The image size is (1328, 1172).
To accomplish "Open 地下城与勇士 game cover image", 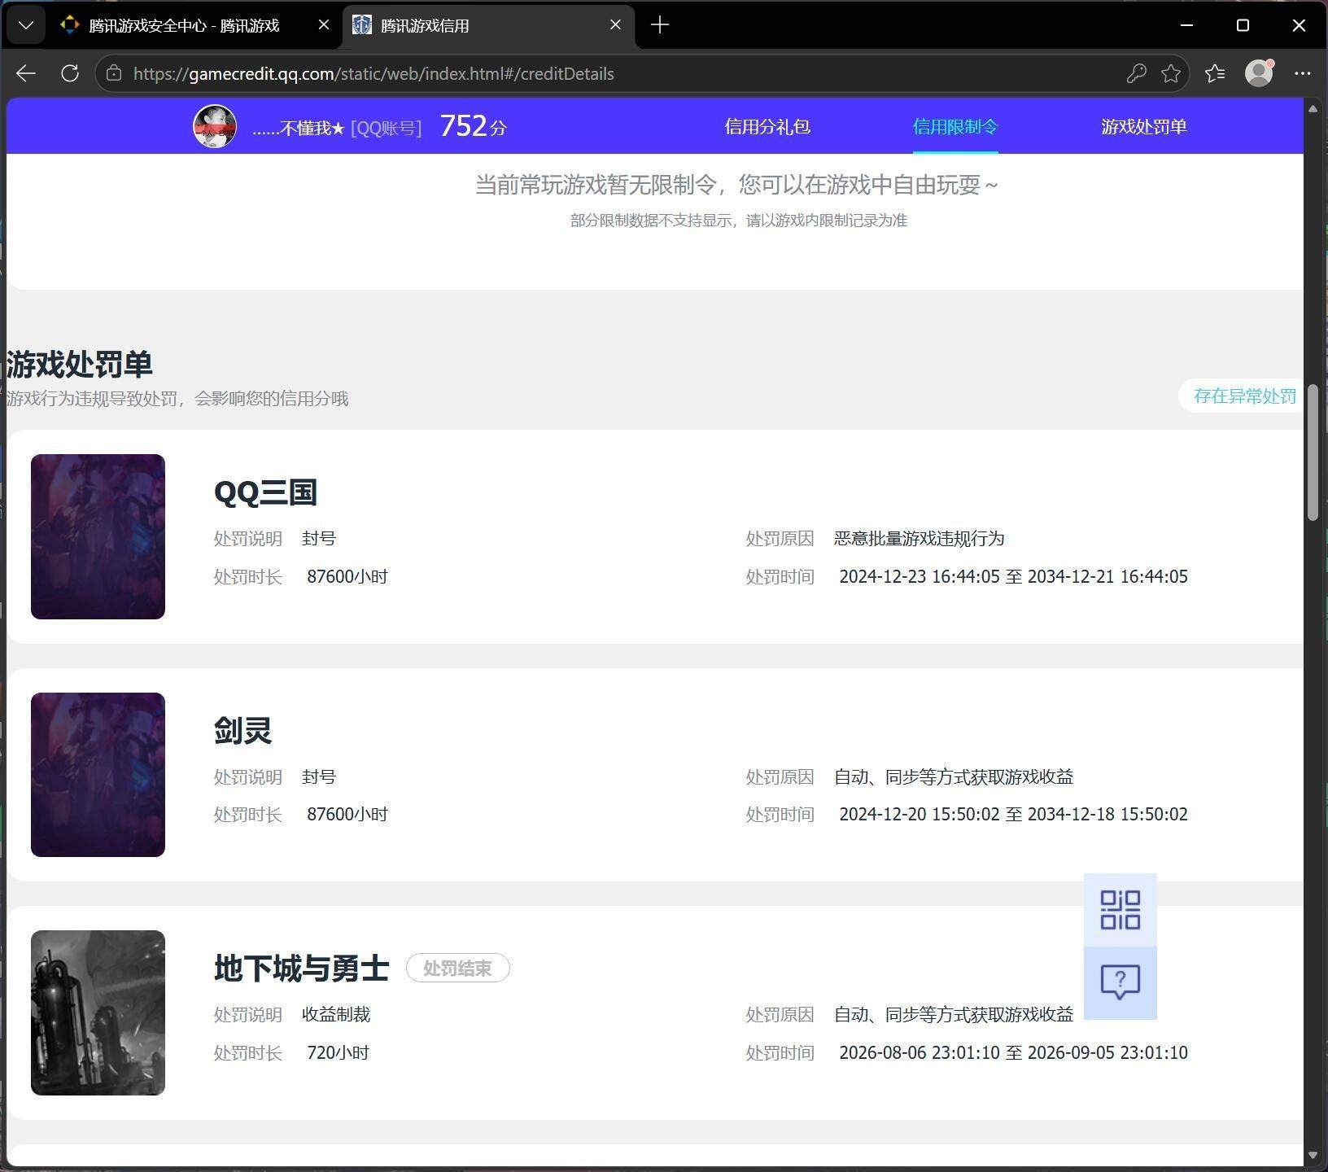I will click(x=98, y=1012).
